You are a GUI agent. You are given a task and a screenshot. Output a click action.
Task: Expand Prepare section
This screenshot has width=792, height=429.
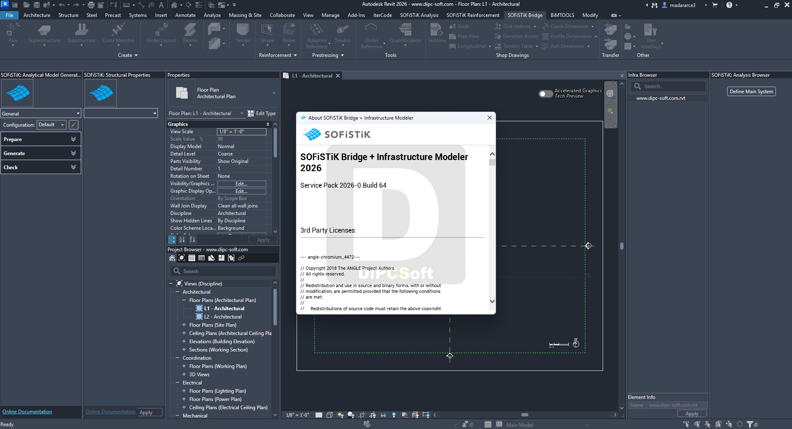(40, 139)
